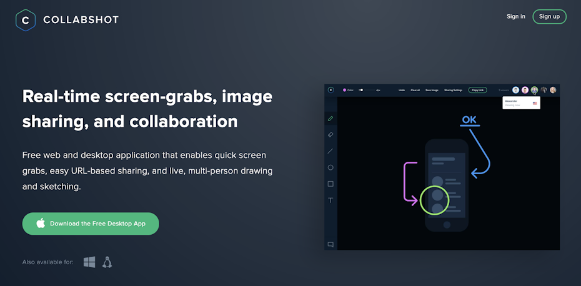Open the purple Color swatch picker
581x286 pixels.
pos(344,90)
